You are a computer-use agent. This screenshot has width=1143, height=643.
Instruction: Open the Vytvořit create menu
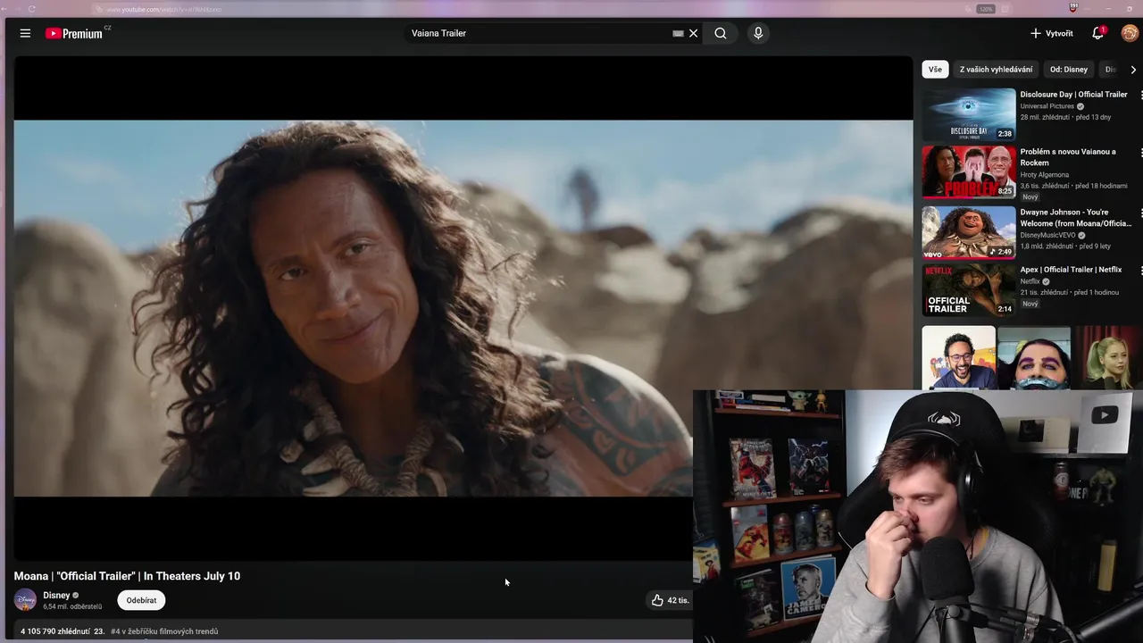[x=1051, y=33]
